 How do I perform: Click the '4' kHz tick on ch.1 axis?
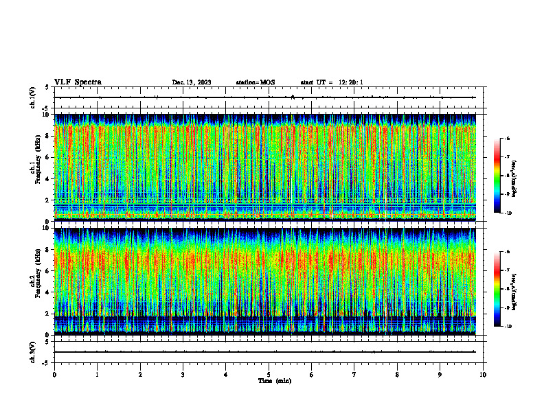click(x=47, y=179)
